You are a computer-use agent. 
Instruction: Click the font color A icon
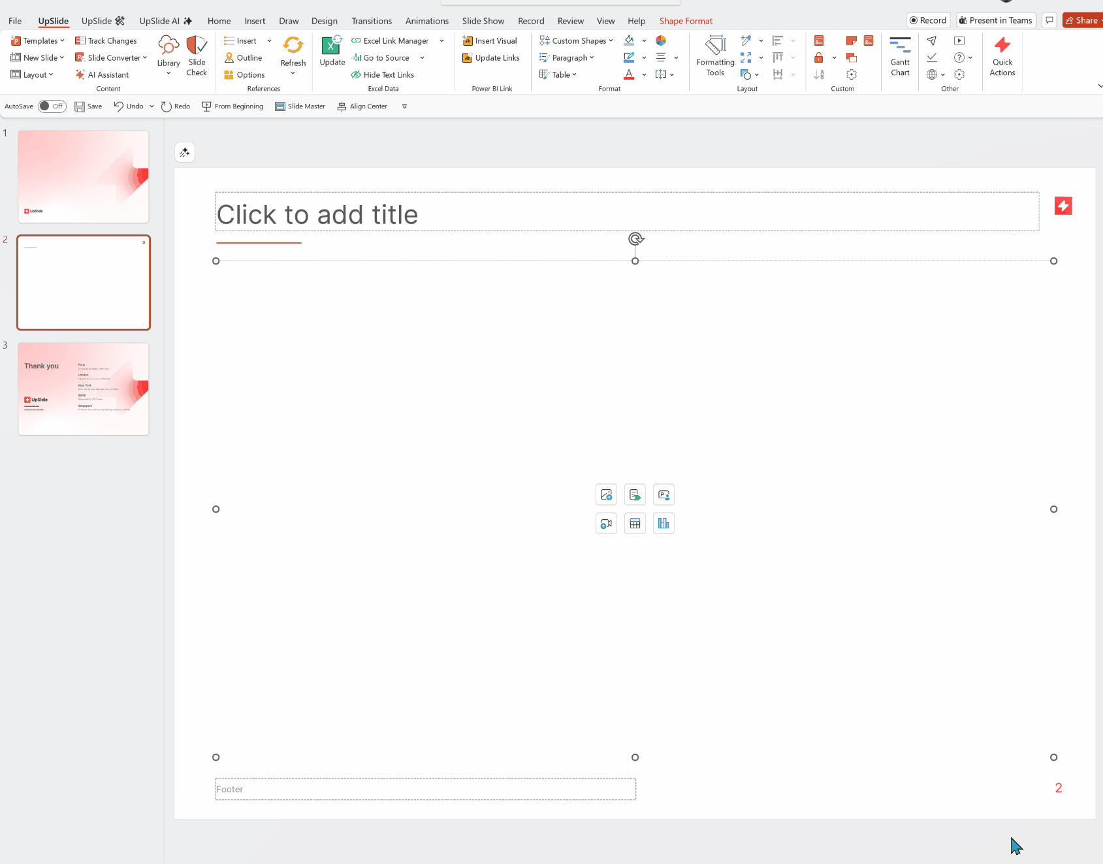(x=629, y=74)
